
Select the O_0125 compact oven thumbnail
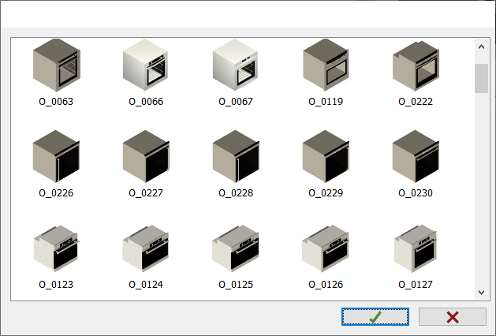(236, 248)
